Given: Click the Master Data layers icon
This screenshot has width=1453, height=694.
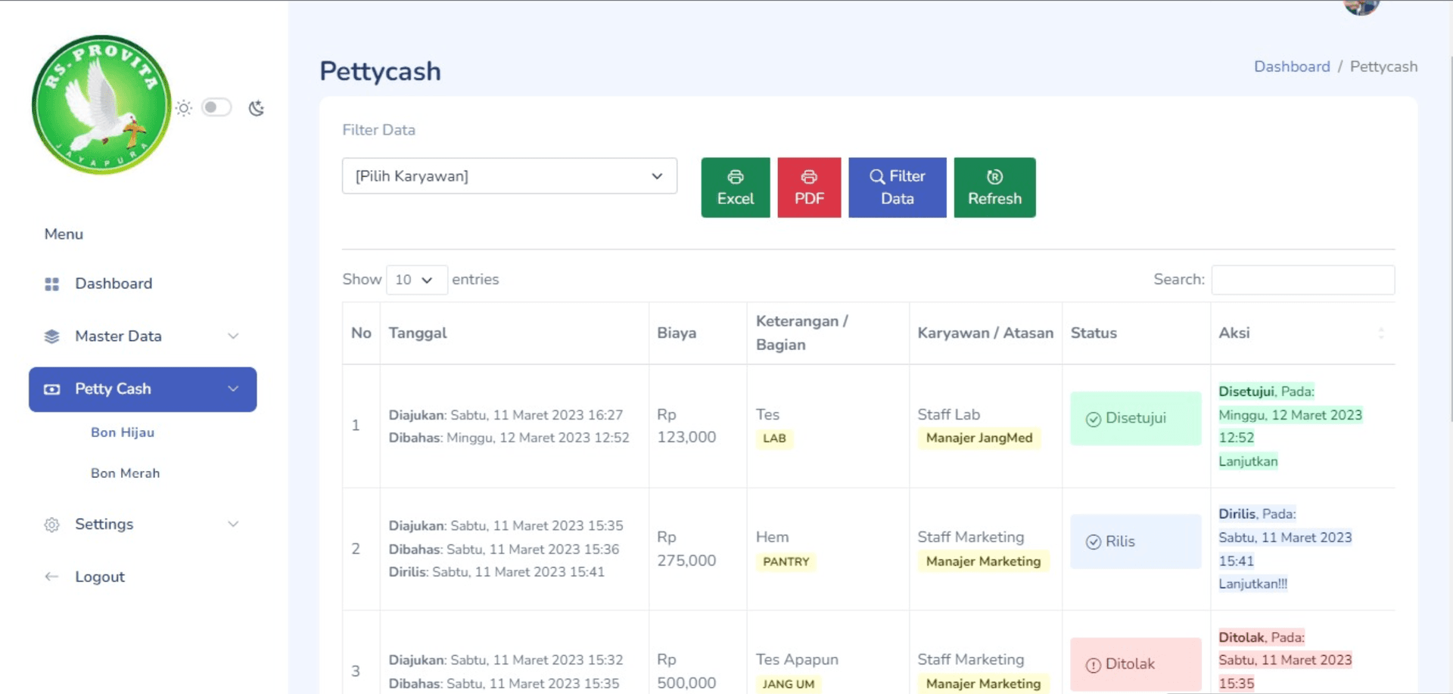Looking at the screenshot, I should [x=51, y=336].
